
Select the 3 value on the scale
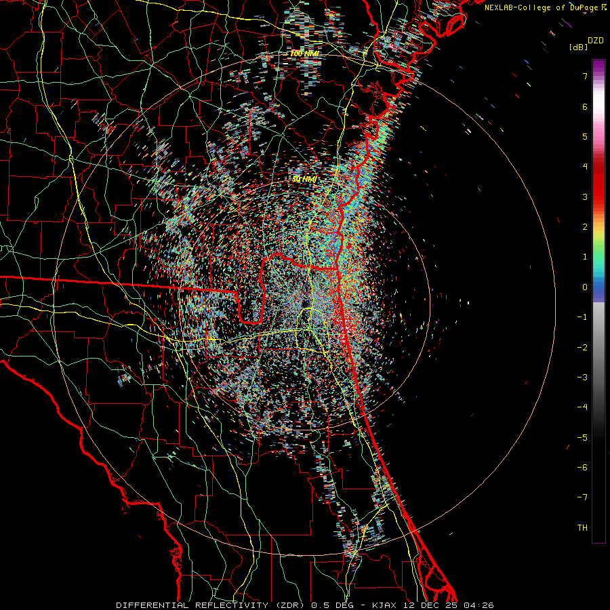point(585,197)
